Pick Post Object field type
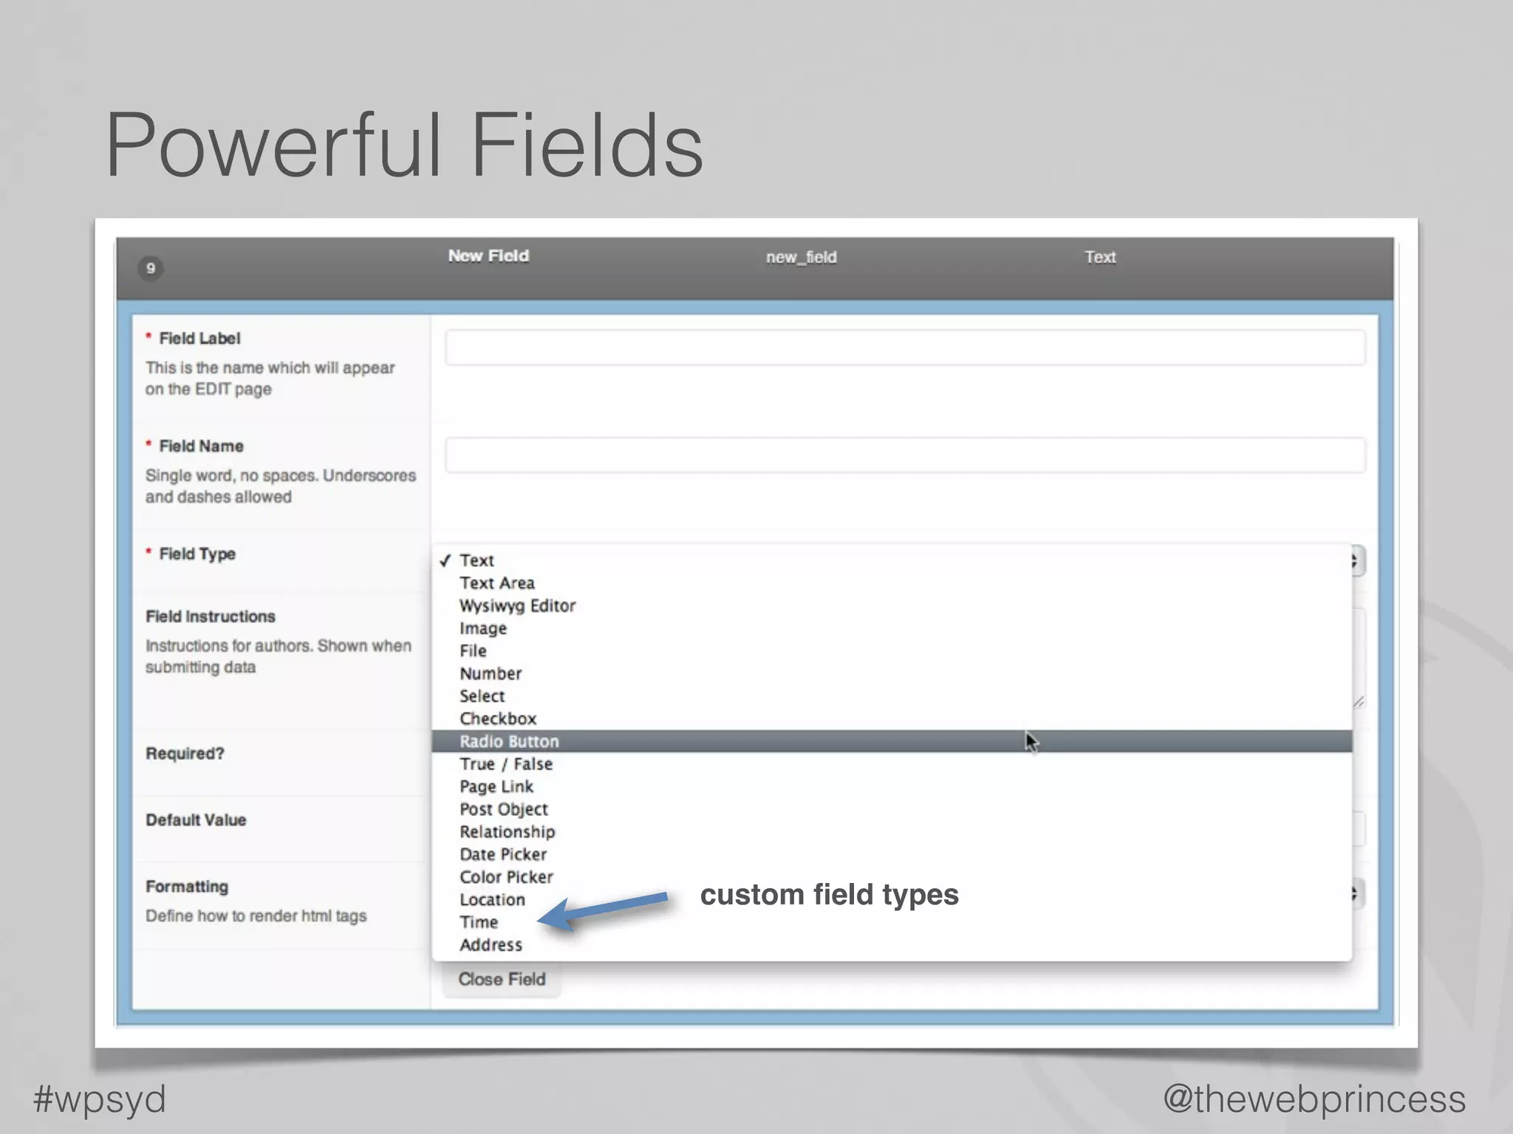Screen dimensions: 1513x1134 point(892,809)
